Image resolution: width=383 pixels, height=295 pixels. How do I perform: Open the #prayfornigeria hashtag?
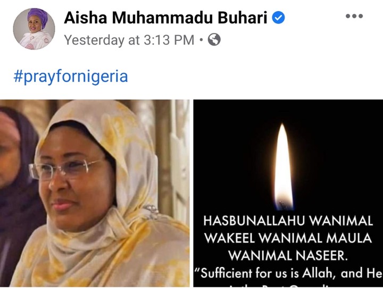point(71,77)
